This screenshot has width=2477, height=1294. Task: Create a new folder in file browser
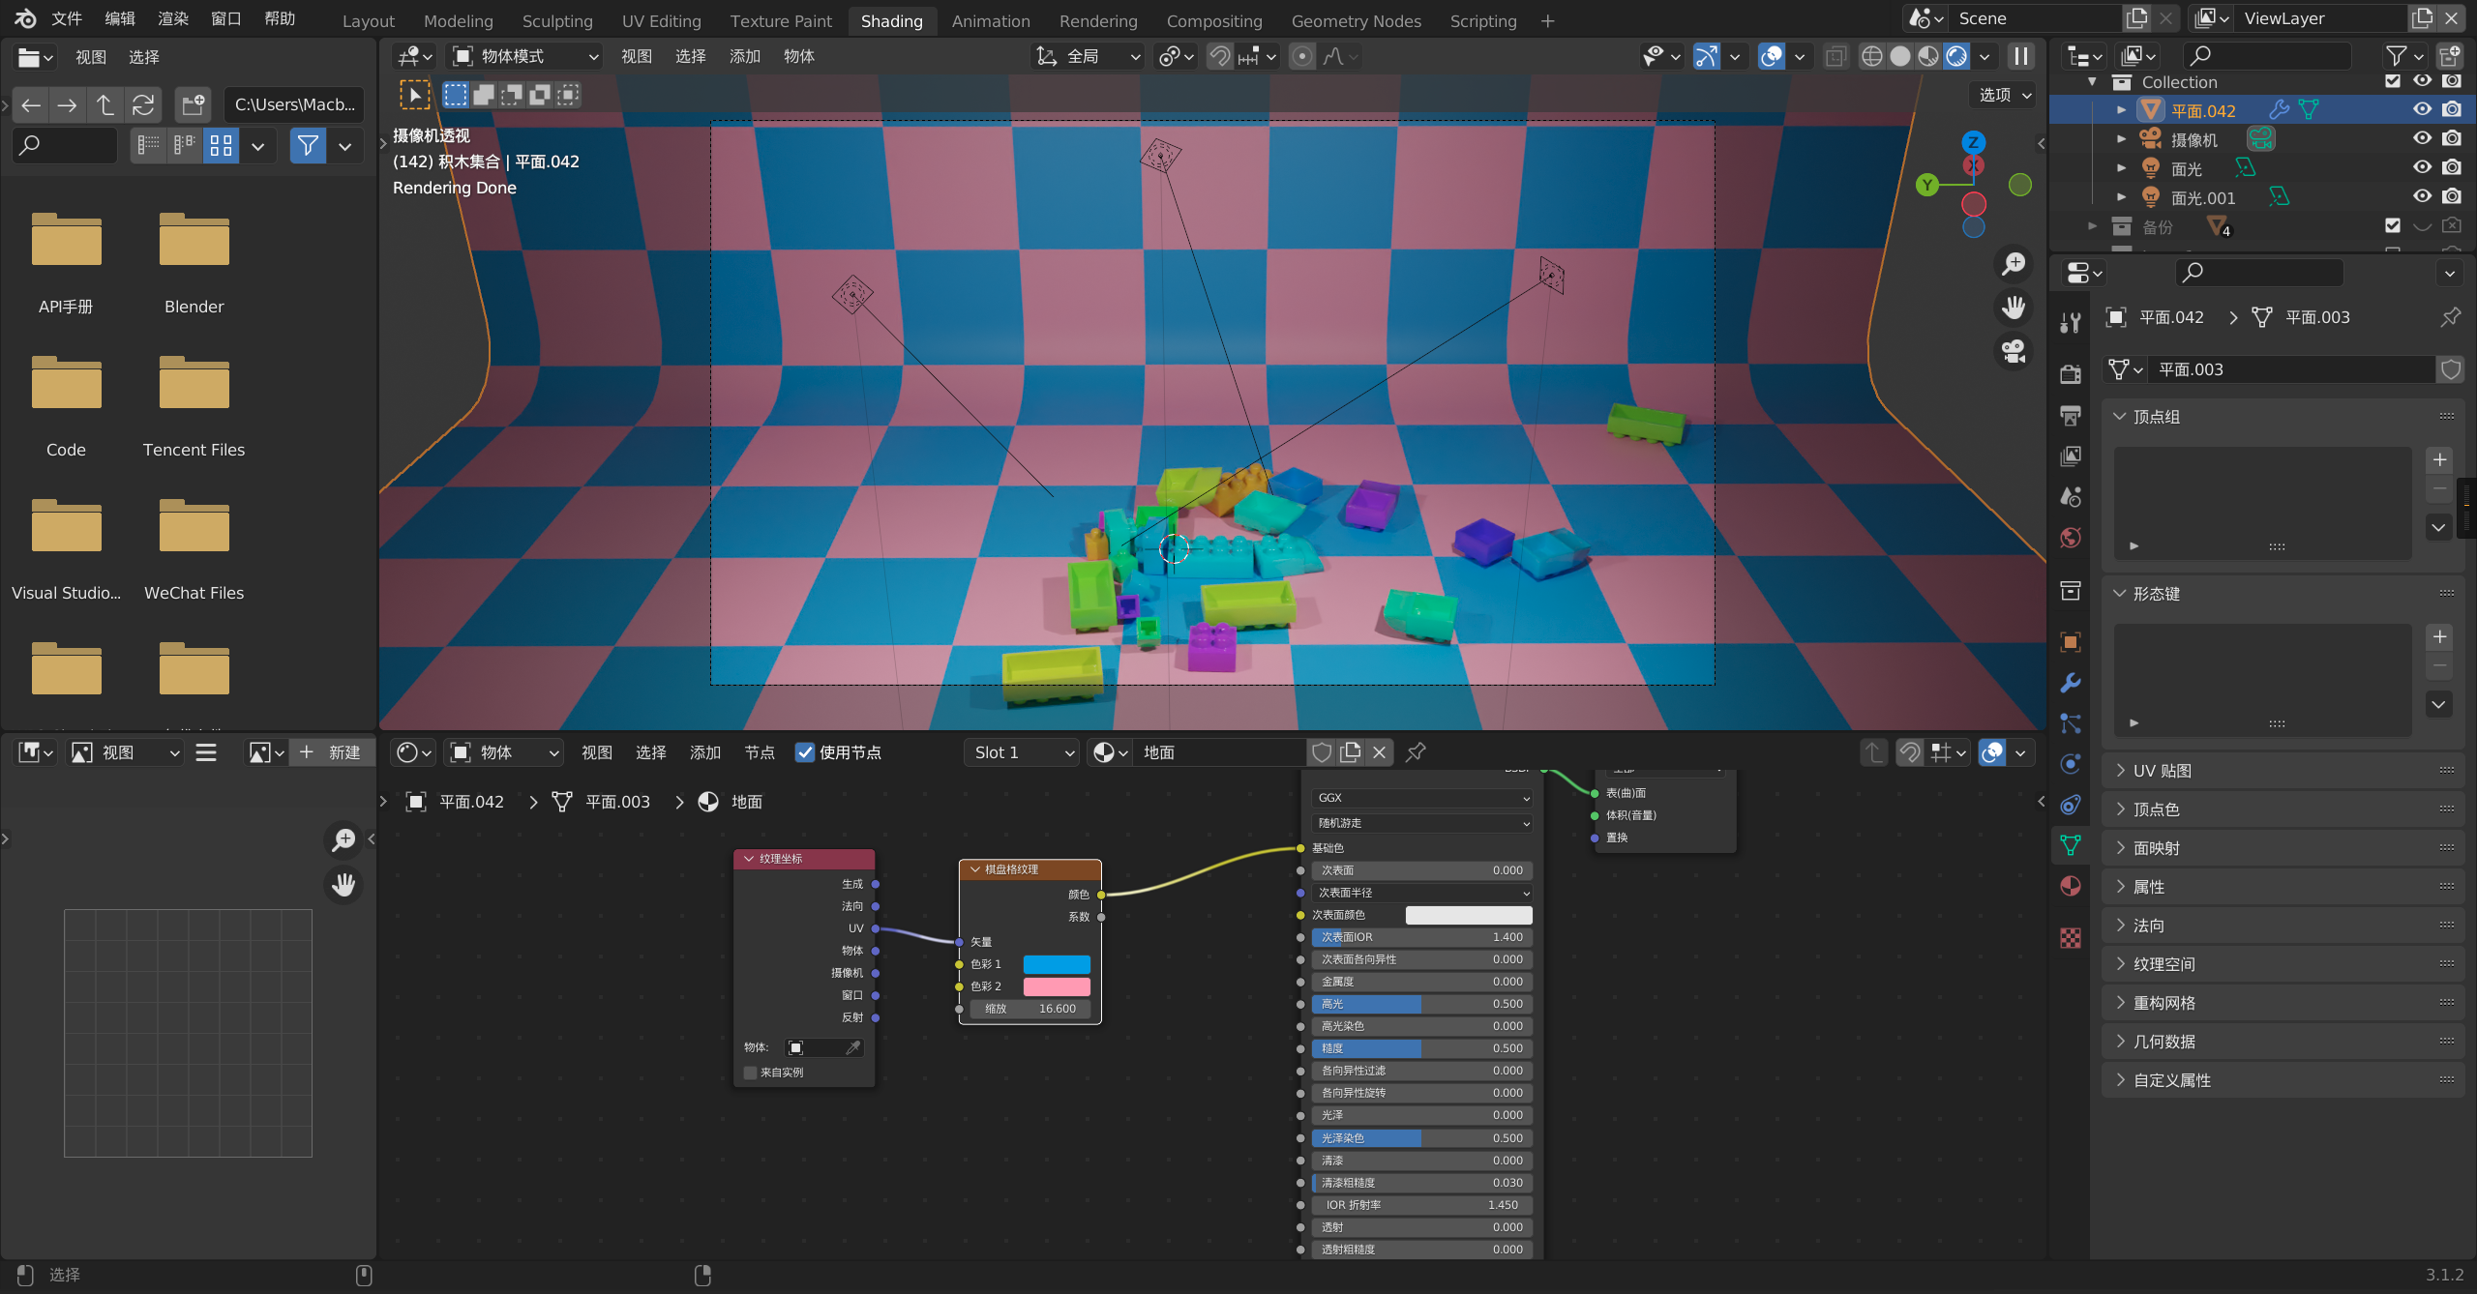coord(194,104)
